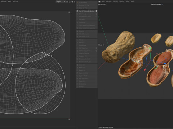Click the Set UVW from Projection icon
173x129 pixels.
coord(77,11)
